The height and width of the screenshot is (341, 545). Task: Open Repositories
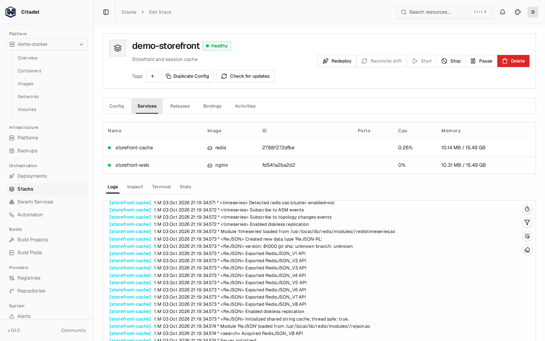point(47,291)
